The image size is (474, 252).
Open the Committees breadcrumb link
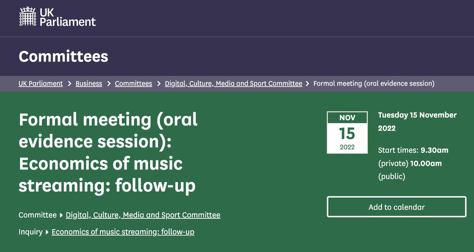pyautogui.click(x=134, y=83)
